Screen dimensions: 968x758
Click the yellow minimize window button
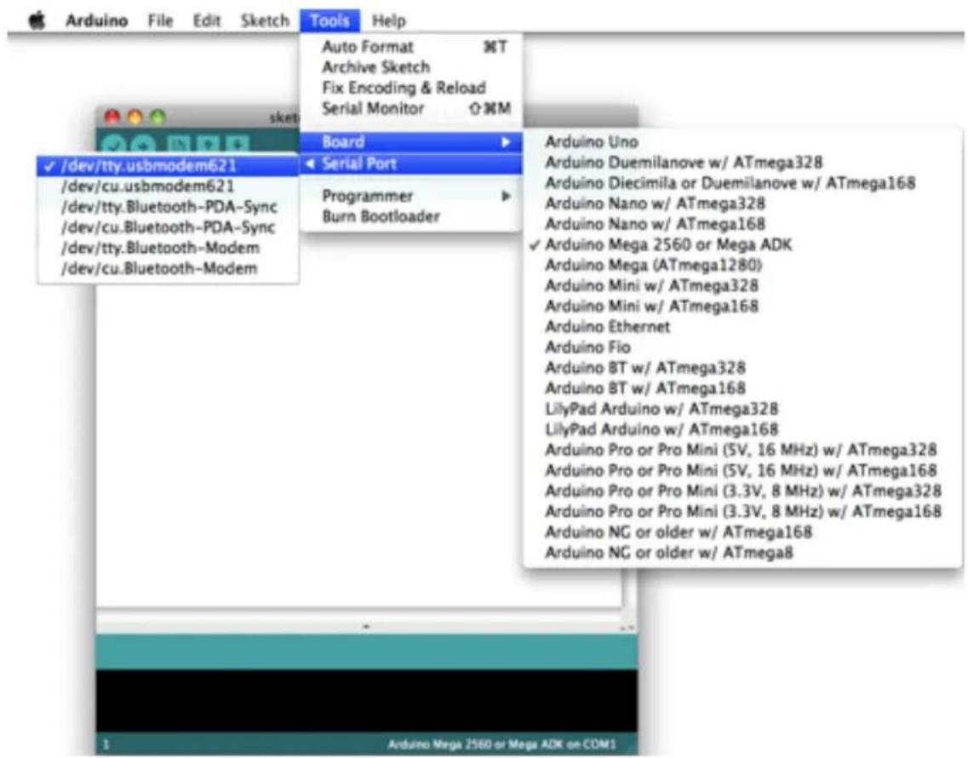click(135, 117)
